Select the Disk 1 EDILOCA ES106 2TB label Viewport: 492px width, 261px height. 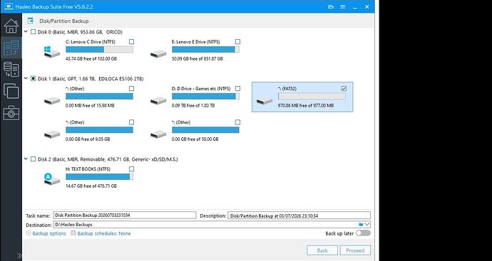coord(91,79)
